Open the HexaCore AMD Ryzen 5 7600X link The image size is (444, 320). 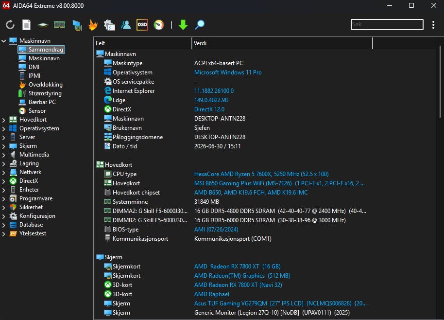(261, 174)
